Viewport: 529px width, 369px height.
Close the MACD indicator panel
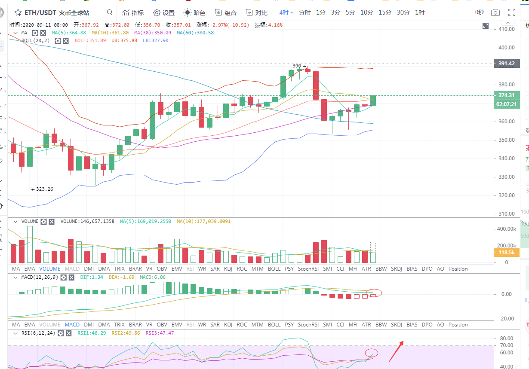[x=72, y=278]
